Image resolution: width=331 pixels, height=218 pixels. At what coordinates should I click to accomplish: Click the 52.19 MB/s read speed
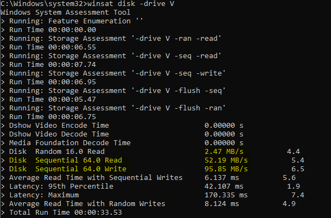pyautogui.click(x=226, y=160)
